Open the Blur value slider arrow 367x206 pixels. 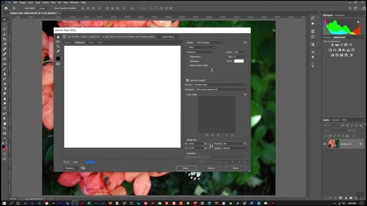tap(245, 57)
